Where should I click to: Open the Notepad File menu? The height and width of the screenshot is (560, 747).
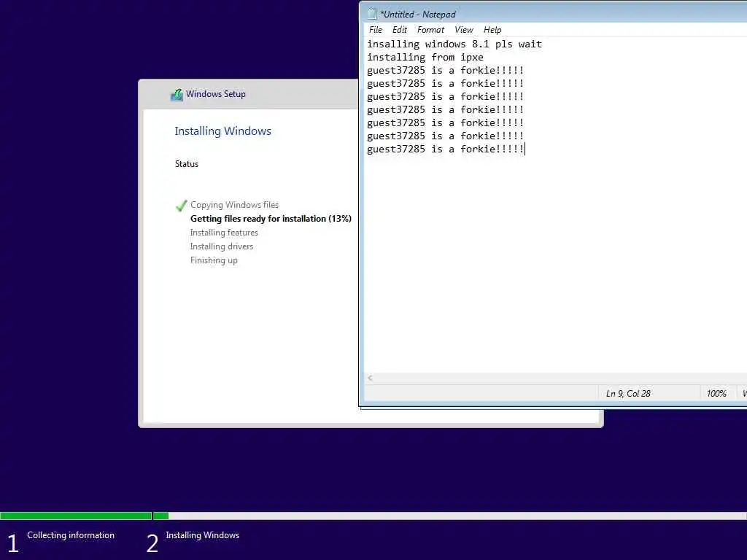(x=376, y=30)
